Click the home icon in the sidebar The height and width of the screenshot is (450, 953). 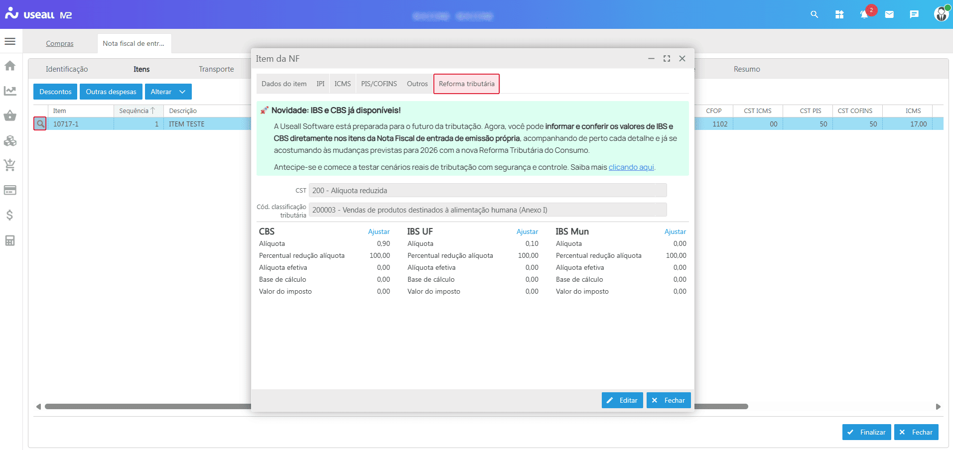10,66
